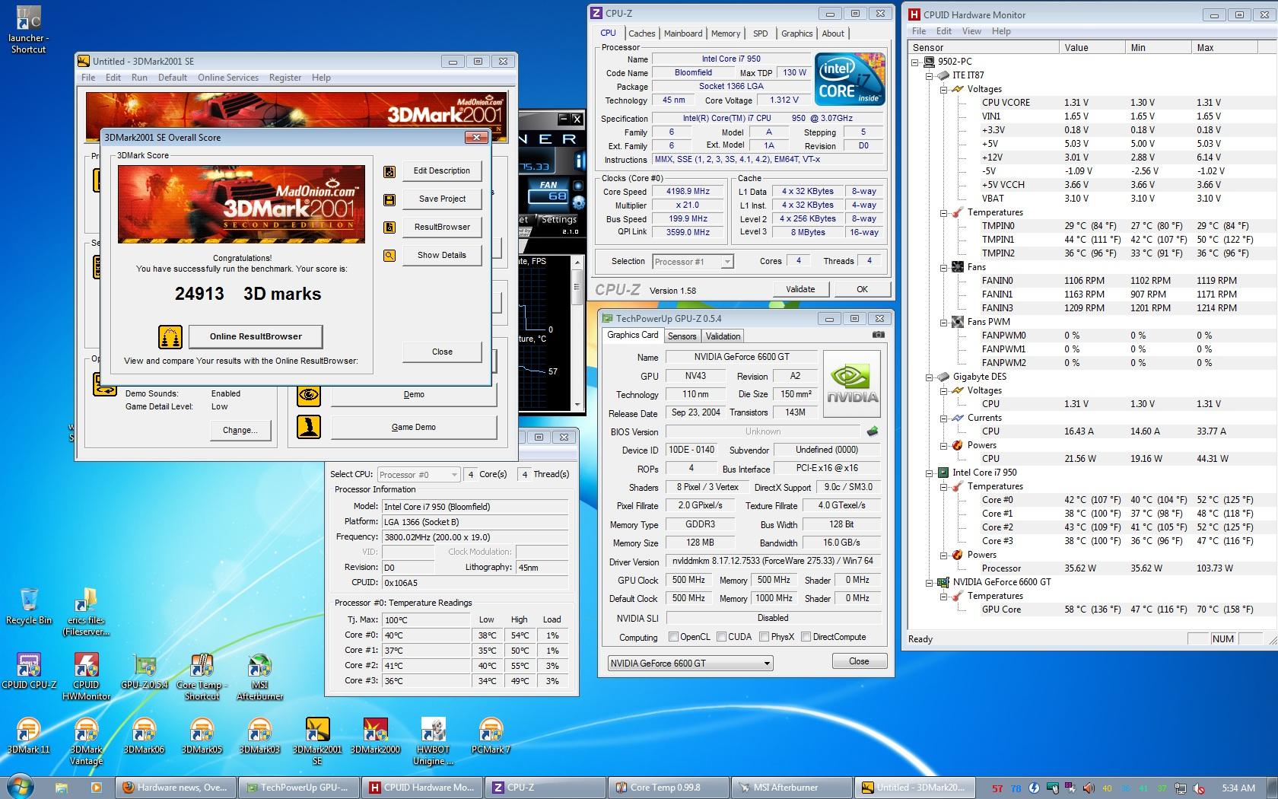Click the Edit Description button
Viewport: 1278px width, 799px height.
tap(442, 170)
